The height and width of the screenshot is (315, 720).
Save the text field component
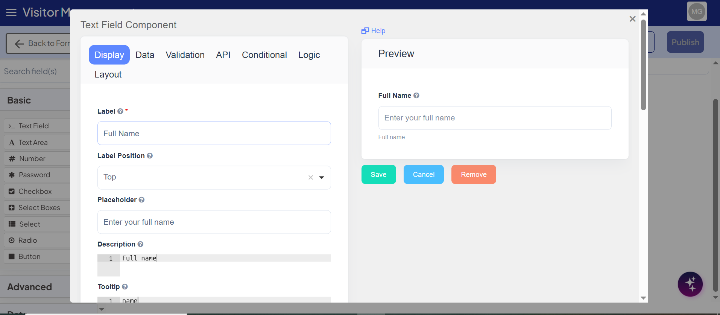tap(378, 175)
